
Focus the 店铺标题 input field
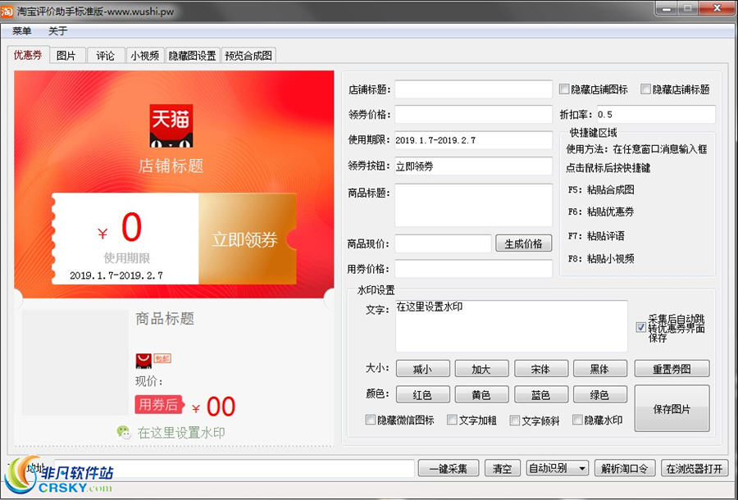click(x=473, y=89)
